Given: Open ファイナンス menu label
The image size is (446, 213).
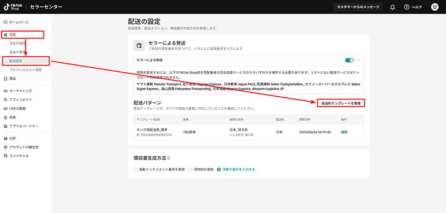Looking at the screenshot, I should pos(19,156).
